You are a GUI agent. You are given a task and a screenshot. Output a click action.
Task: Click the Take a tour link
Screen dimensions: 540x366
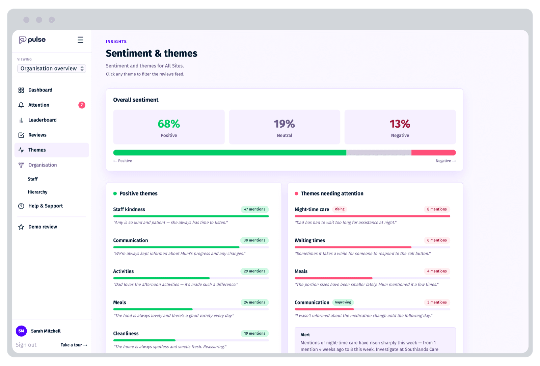pyautogui.click(x=74, y=345)
